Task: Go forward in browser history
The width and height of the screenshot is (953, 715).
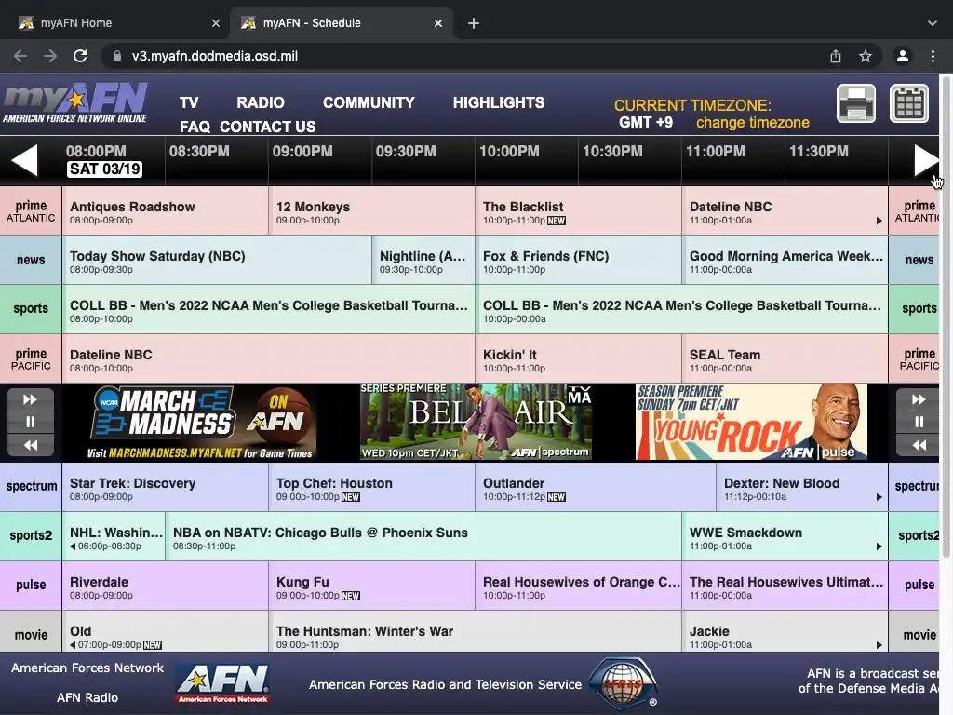Action: (x=50, y=56)
